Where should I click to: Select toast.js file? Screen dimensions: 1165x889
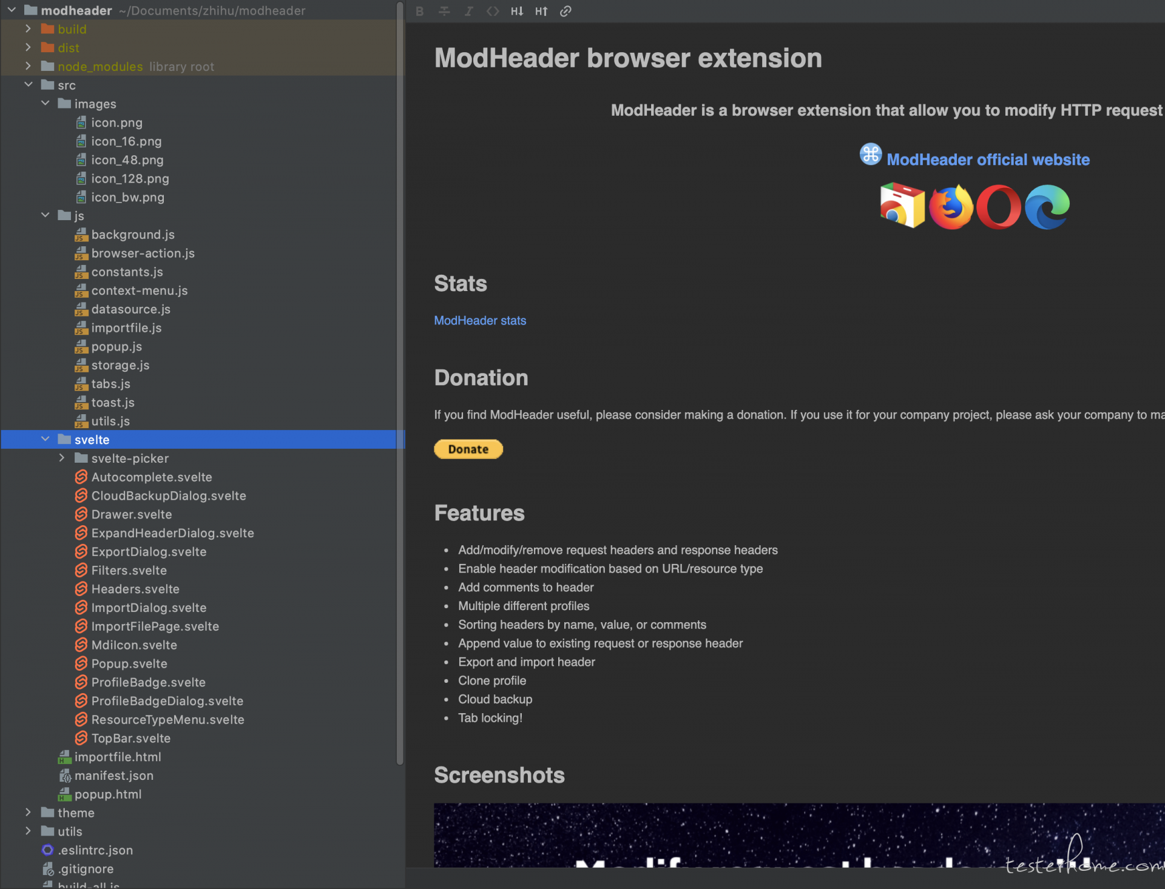point(105,403)
